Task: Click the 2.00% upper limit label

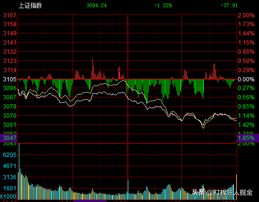Action: click(246, 16)
